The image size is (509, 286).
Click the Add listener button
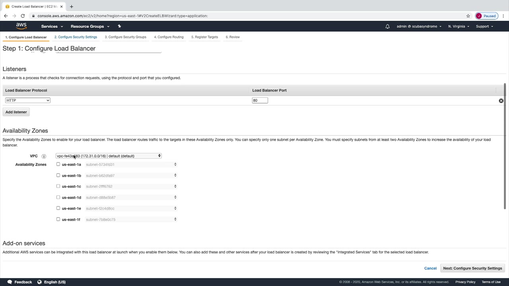pos(16,112)
